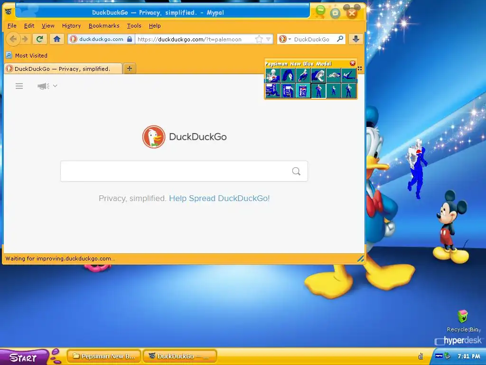Click the Mypal raccoon icon in title bar
This screenshot has width=486, height=365.
[x=9, y=12]
